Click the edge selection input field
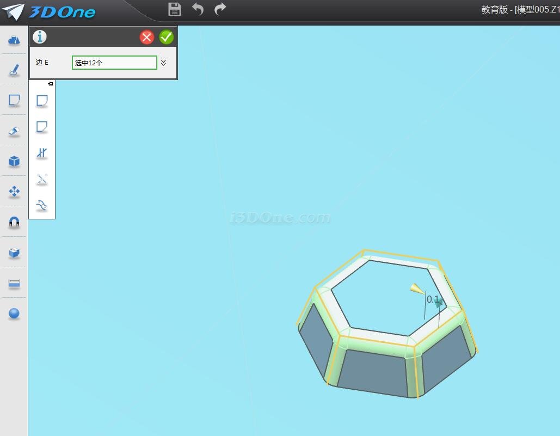This screenshot has height=436, width=560. pyautogui.click(x=114, y=63)
